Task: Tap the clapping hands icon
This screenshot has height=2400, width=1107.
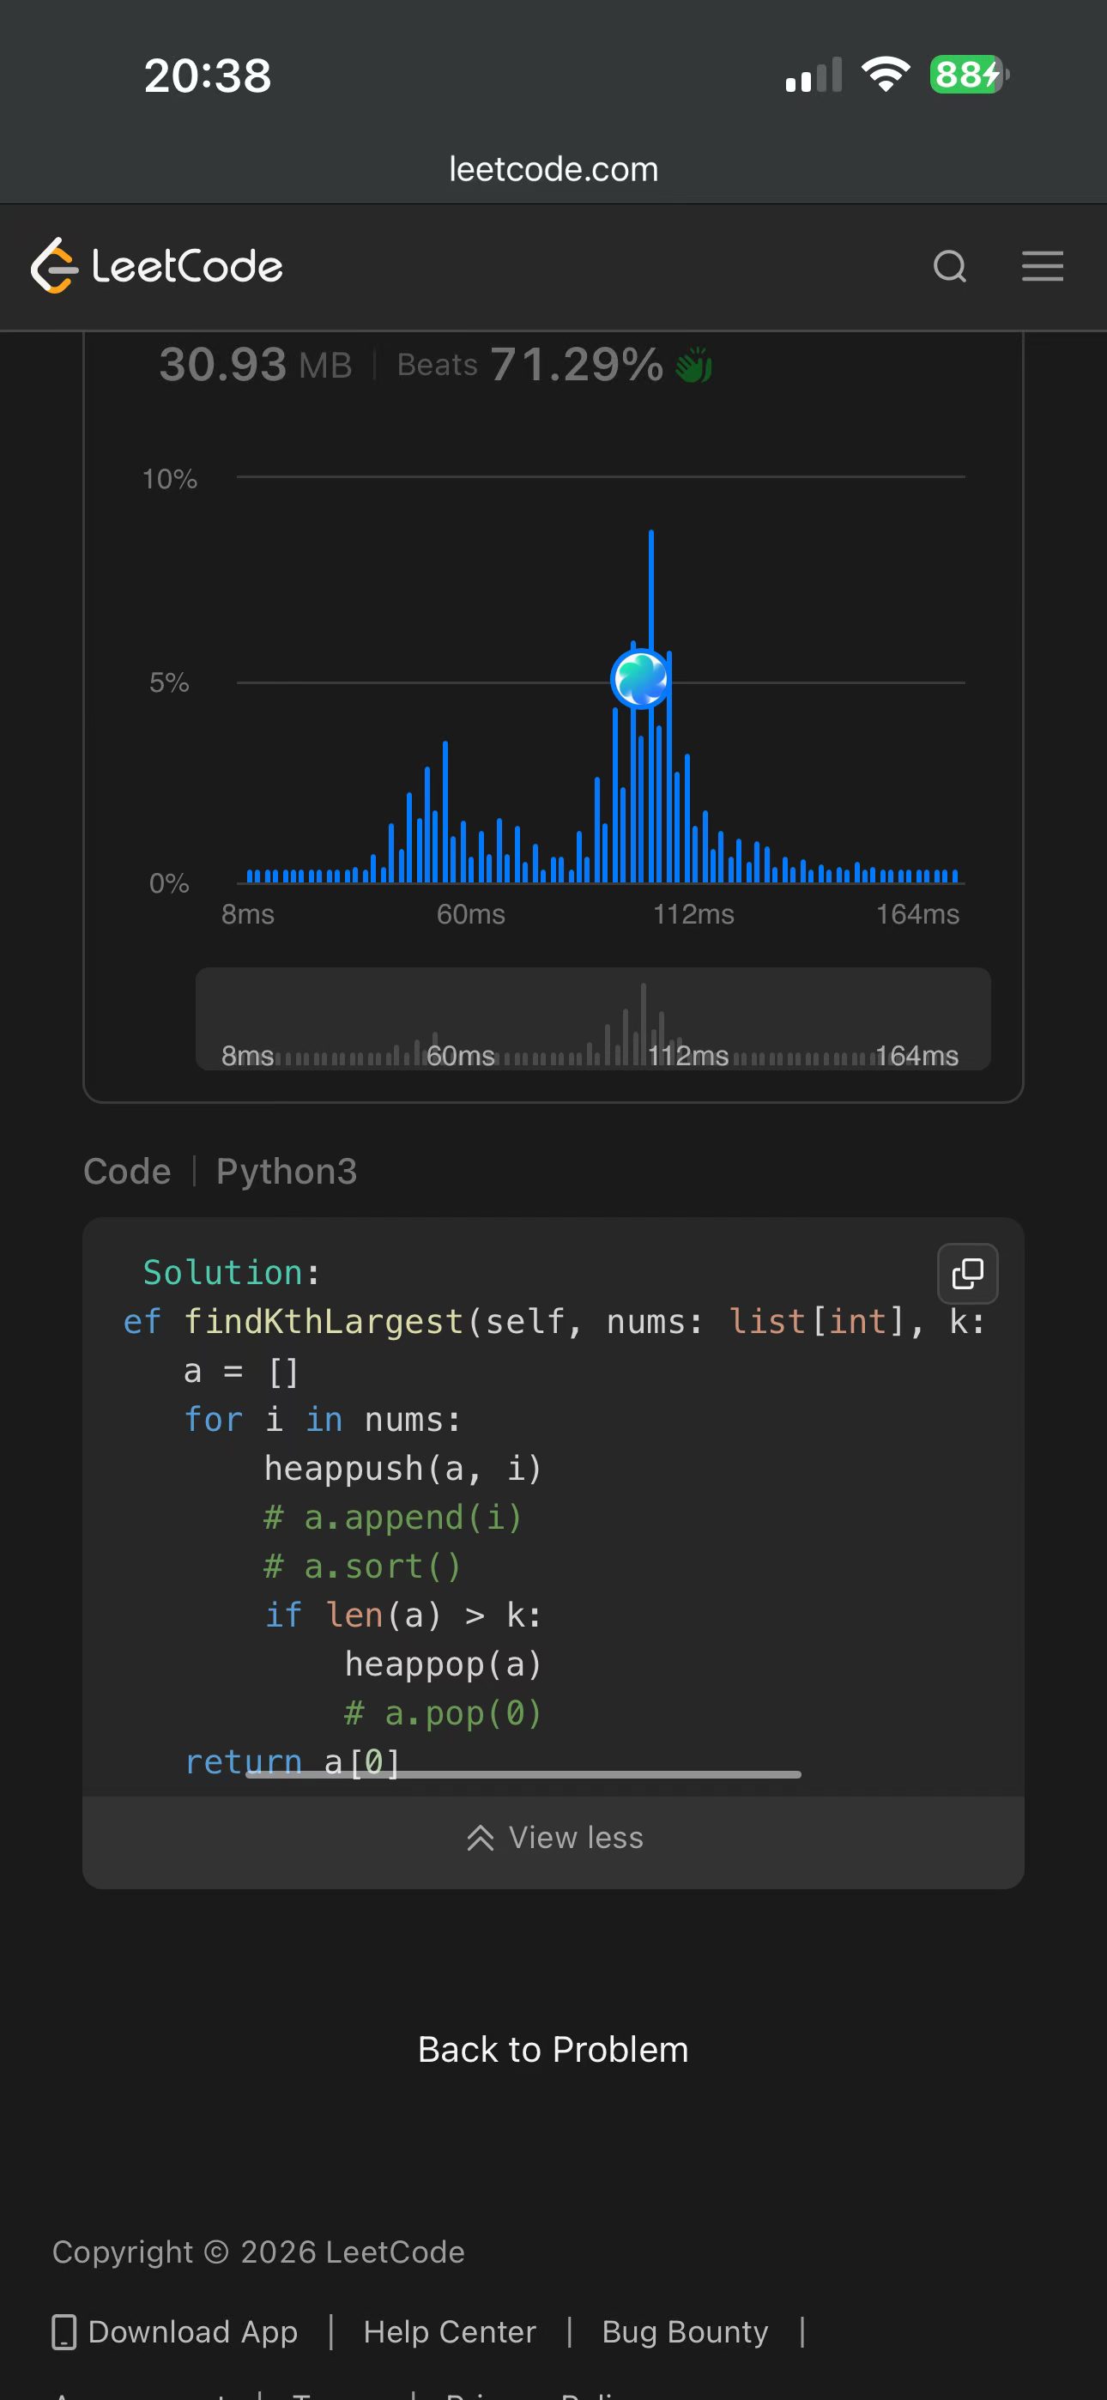Action: [x=693, y=365]
